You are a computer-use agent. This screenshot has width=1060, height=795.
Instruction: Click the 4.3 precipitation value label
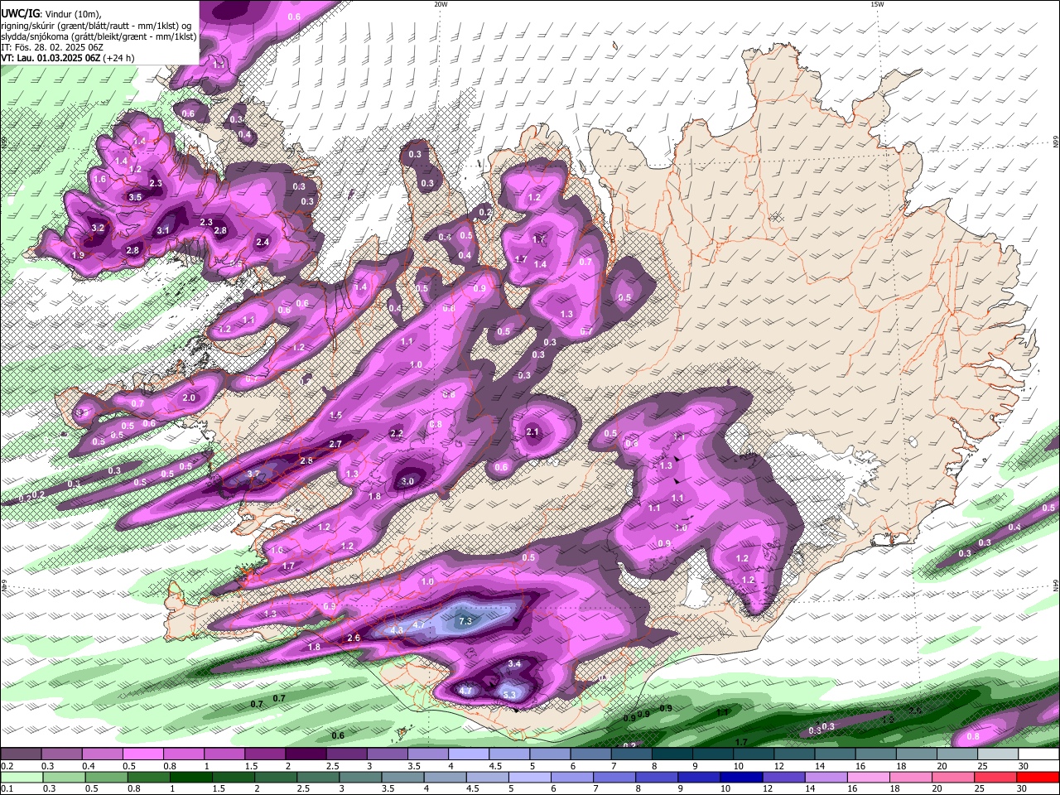pos(397,630)
